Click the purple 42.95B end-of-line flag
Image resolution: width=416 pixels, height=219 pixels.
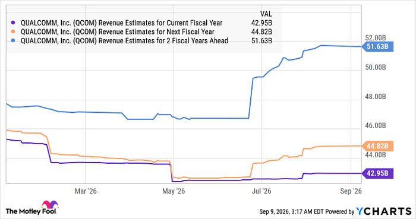coord(378,173)
